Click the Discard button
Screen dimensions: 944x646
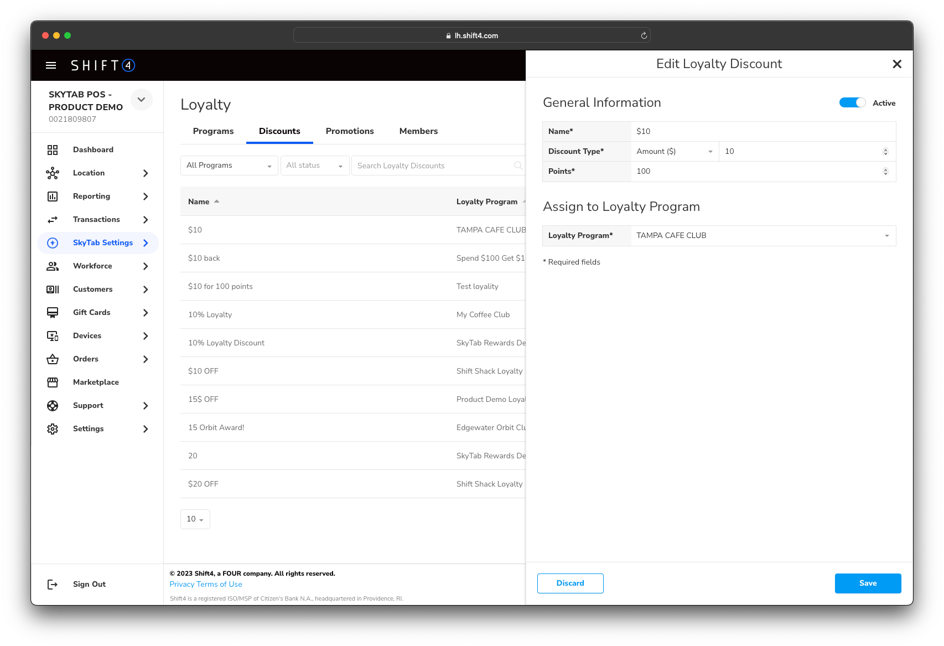click(x=570, y=583)
